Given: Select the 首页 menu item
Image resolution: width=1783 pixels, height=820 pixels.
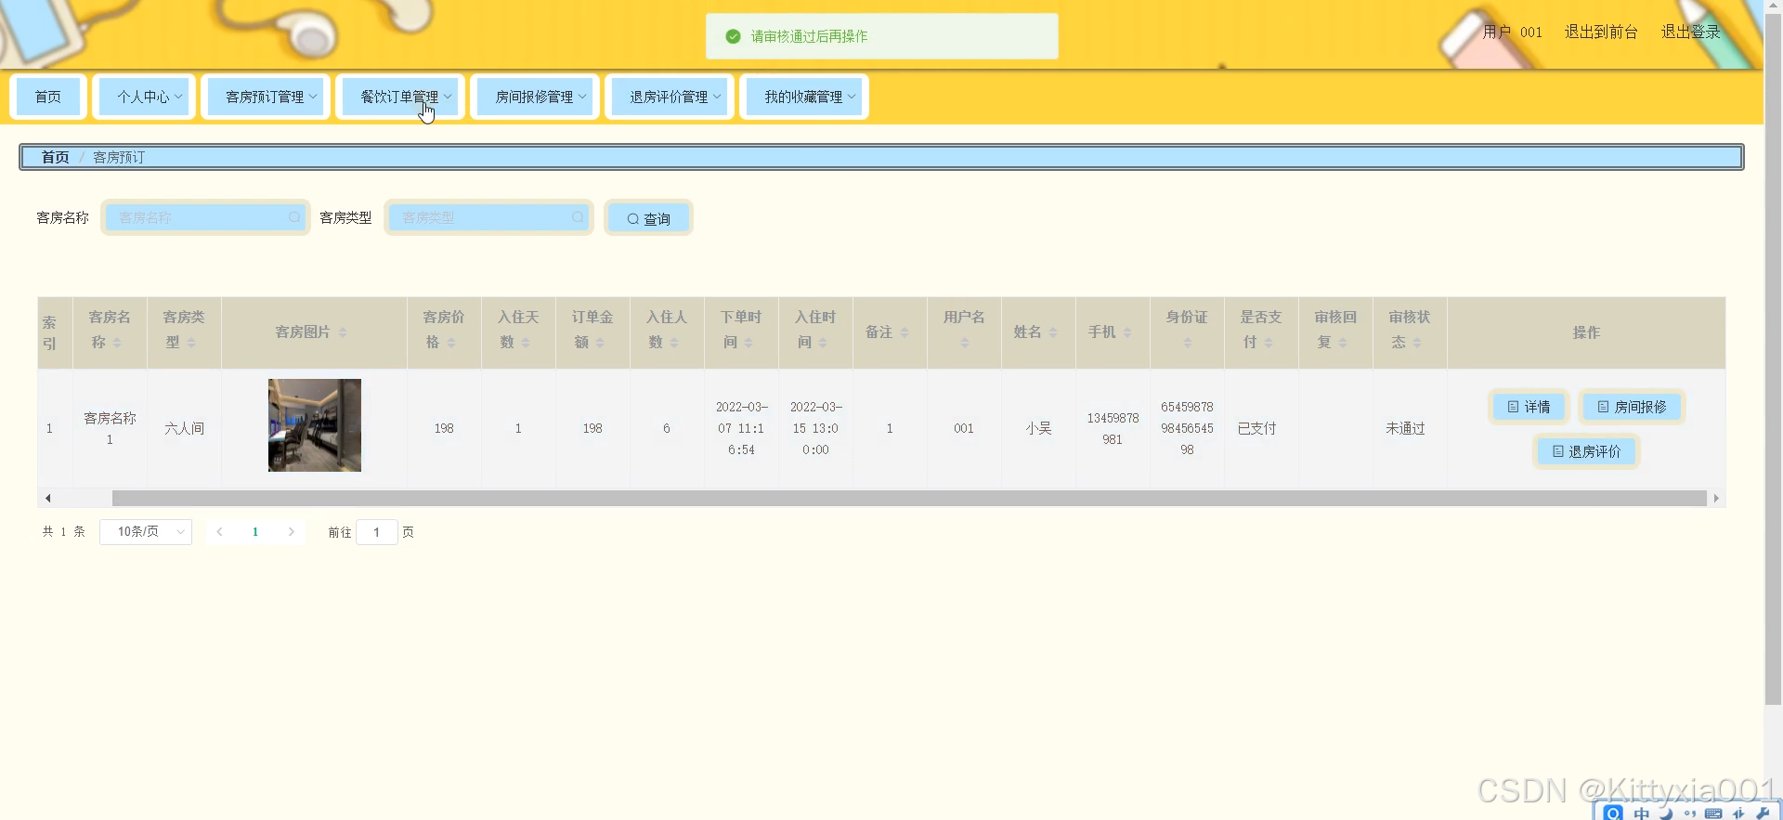Looking at the screenshot, I should pyautogui.click(x=48, y=97).
